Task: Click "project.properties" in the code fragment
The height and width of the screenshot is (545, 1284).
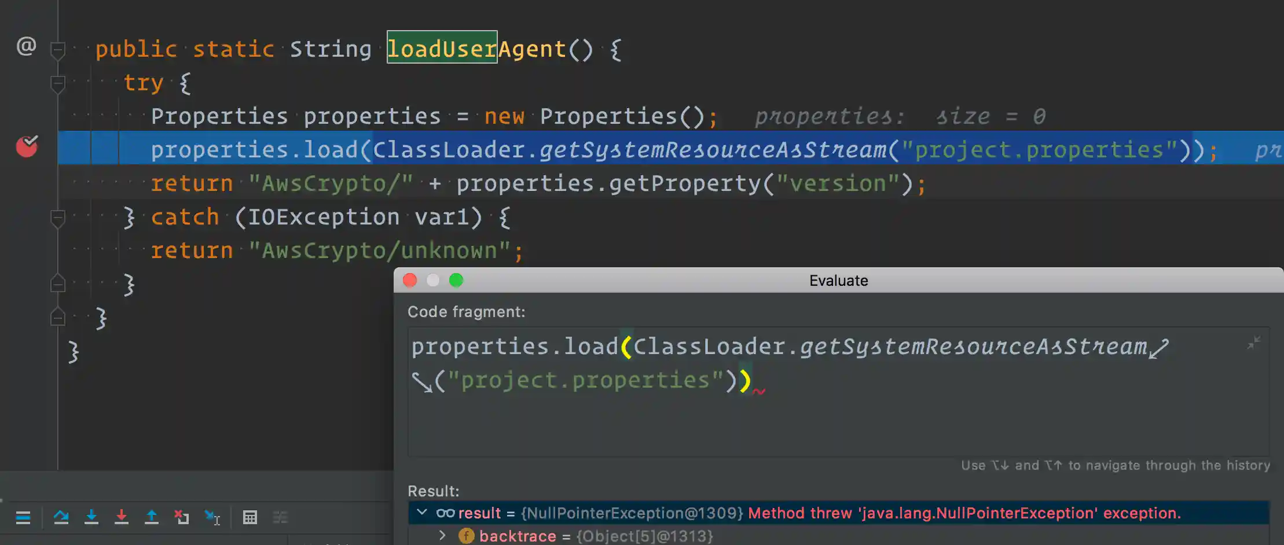Action: point(586,380)
